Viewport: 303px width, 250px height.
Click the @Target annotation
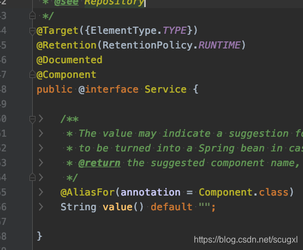click(57, 31)
